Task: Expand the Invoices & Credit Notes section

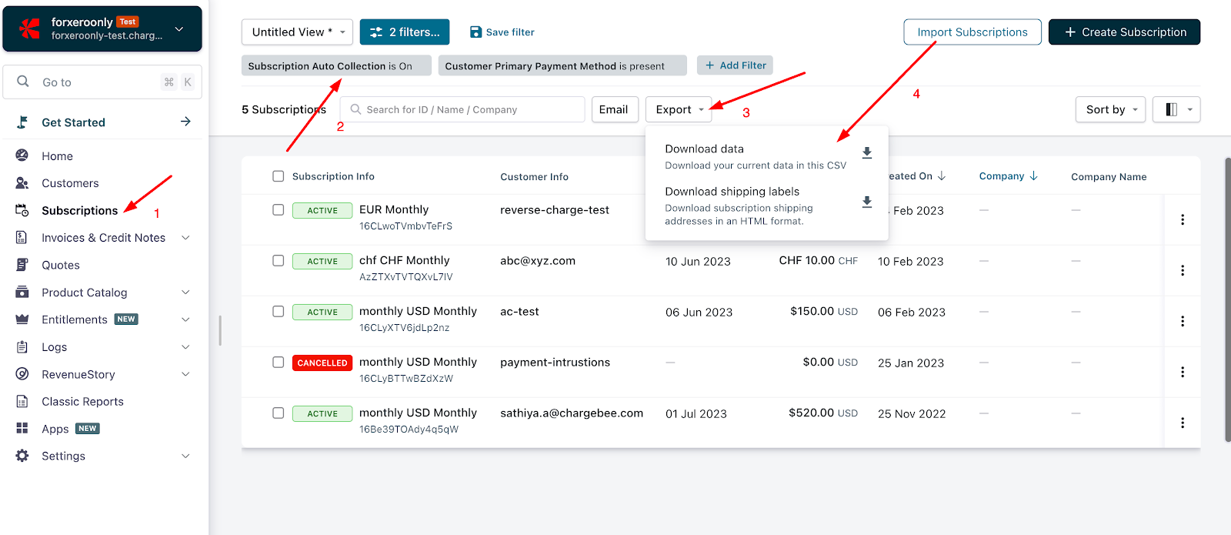Action: [103, 238]
